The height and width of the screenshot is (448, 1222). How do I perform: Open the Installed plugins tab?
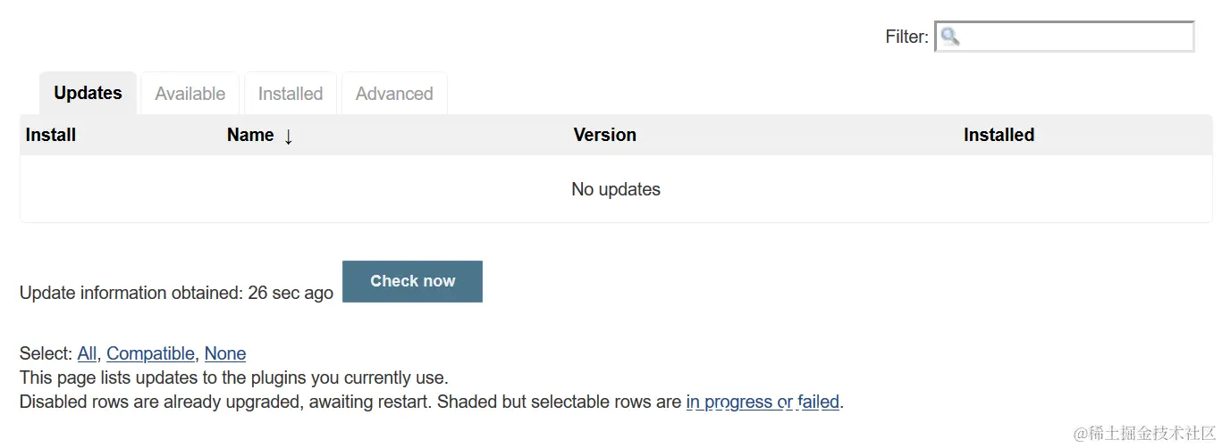pyautogui.click(x=290, y=94)
